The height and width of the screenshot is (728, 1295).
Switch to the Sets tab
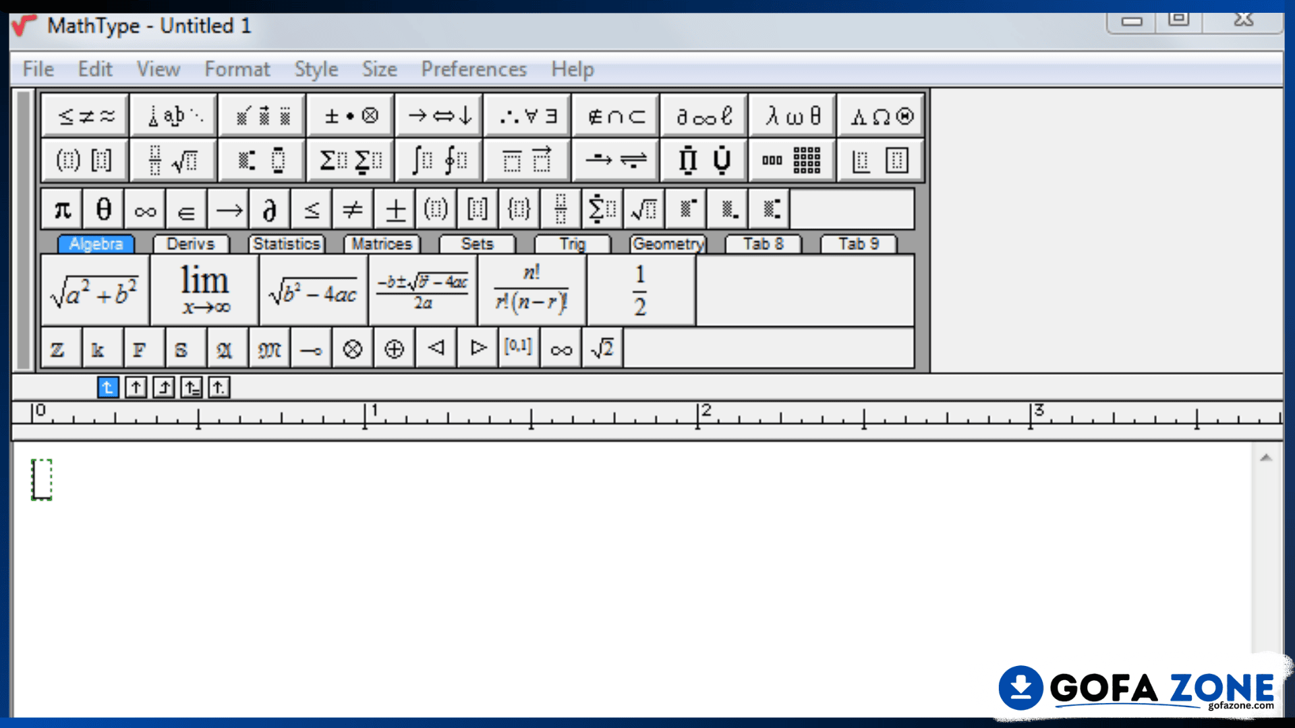tap(477, 244)
